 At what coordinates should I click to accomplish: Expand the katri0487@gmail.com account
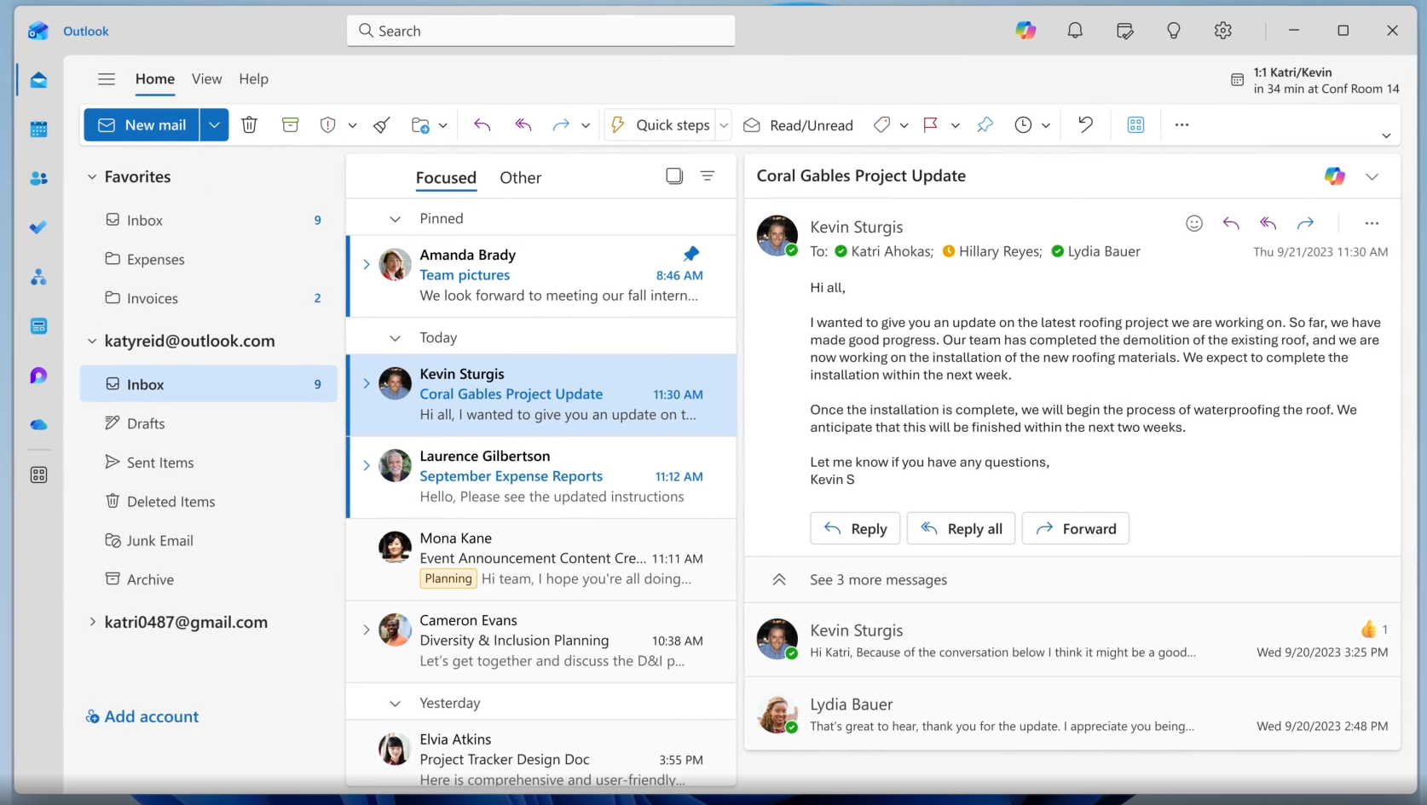pyautogui.click(x=92, y=622)
